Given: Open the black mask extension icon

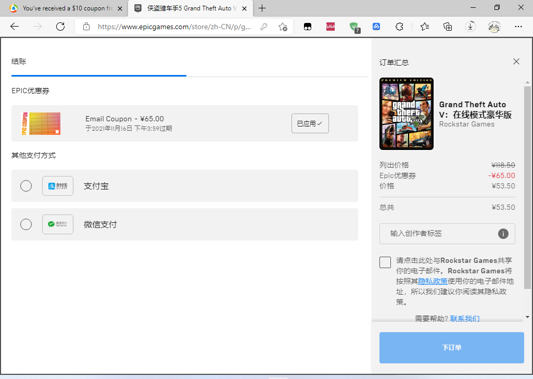Looking at the screenshot, I should point(308,27).
